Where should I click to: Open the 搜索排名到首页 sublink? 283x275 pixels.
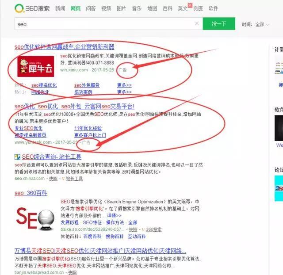[31, 135]
